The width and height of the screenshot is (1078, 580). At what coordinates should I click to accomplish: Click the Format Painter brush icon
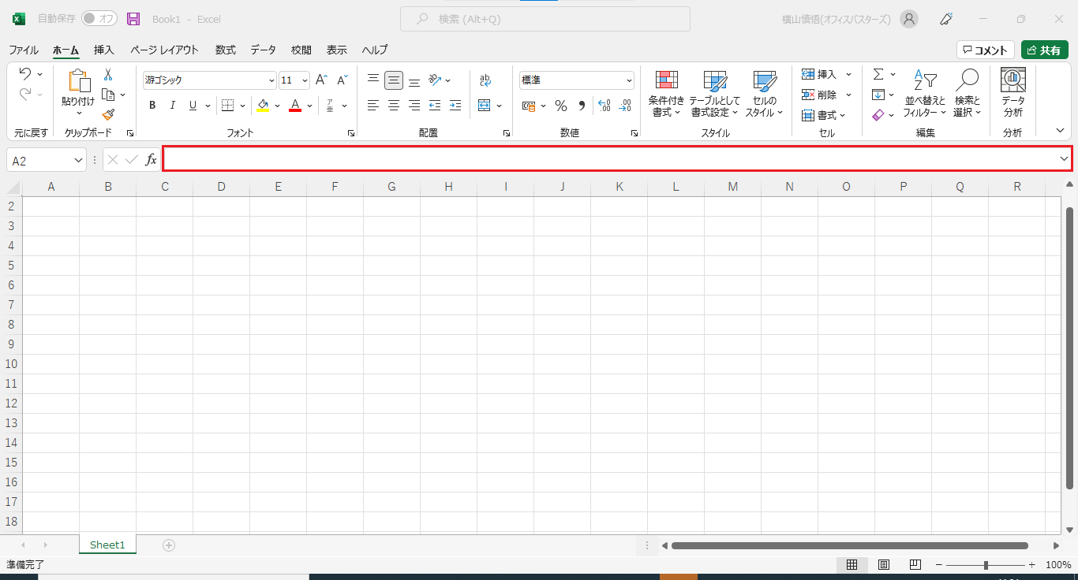[x=108, y=114]
